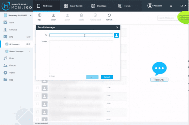Image resolution: width=189 pixels, height=125 pixels.
Task: Click avatar of the 13:46 message
Action: [x=45, y=88]
